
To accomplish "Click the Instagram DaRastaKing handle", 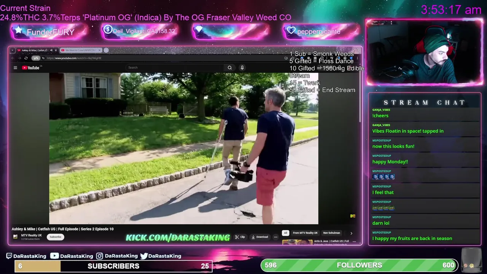I will [x=117, y=256].
